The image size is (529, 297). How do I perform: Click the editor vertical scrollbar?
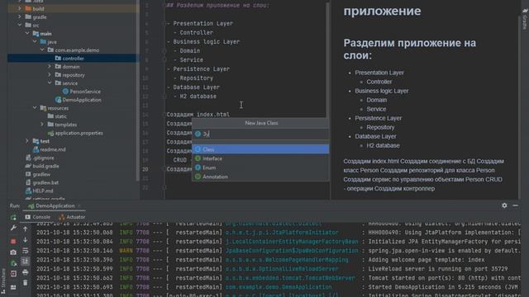327,60
